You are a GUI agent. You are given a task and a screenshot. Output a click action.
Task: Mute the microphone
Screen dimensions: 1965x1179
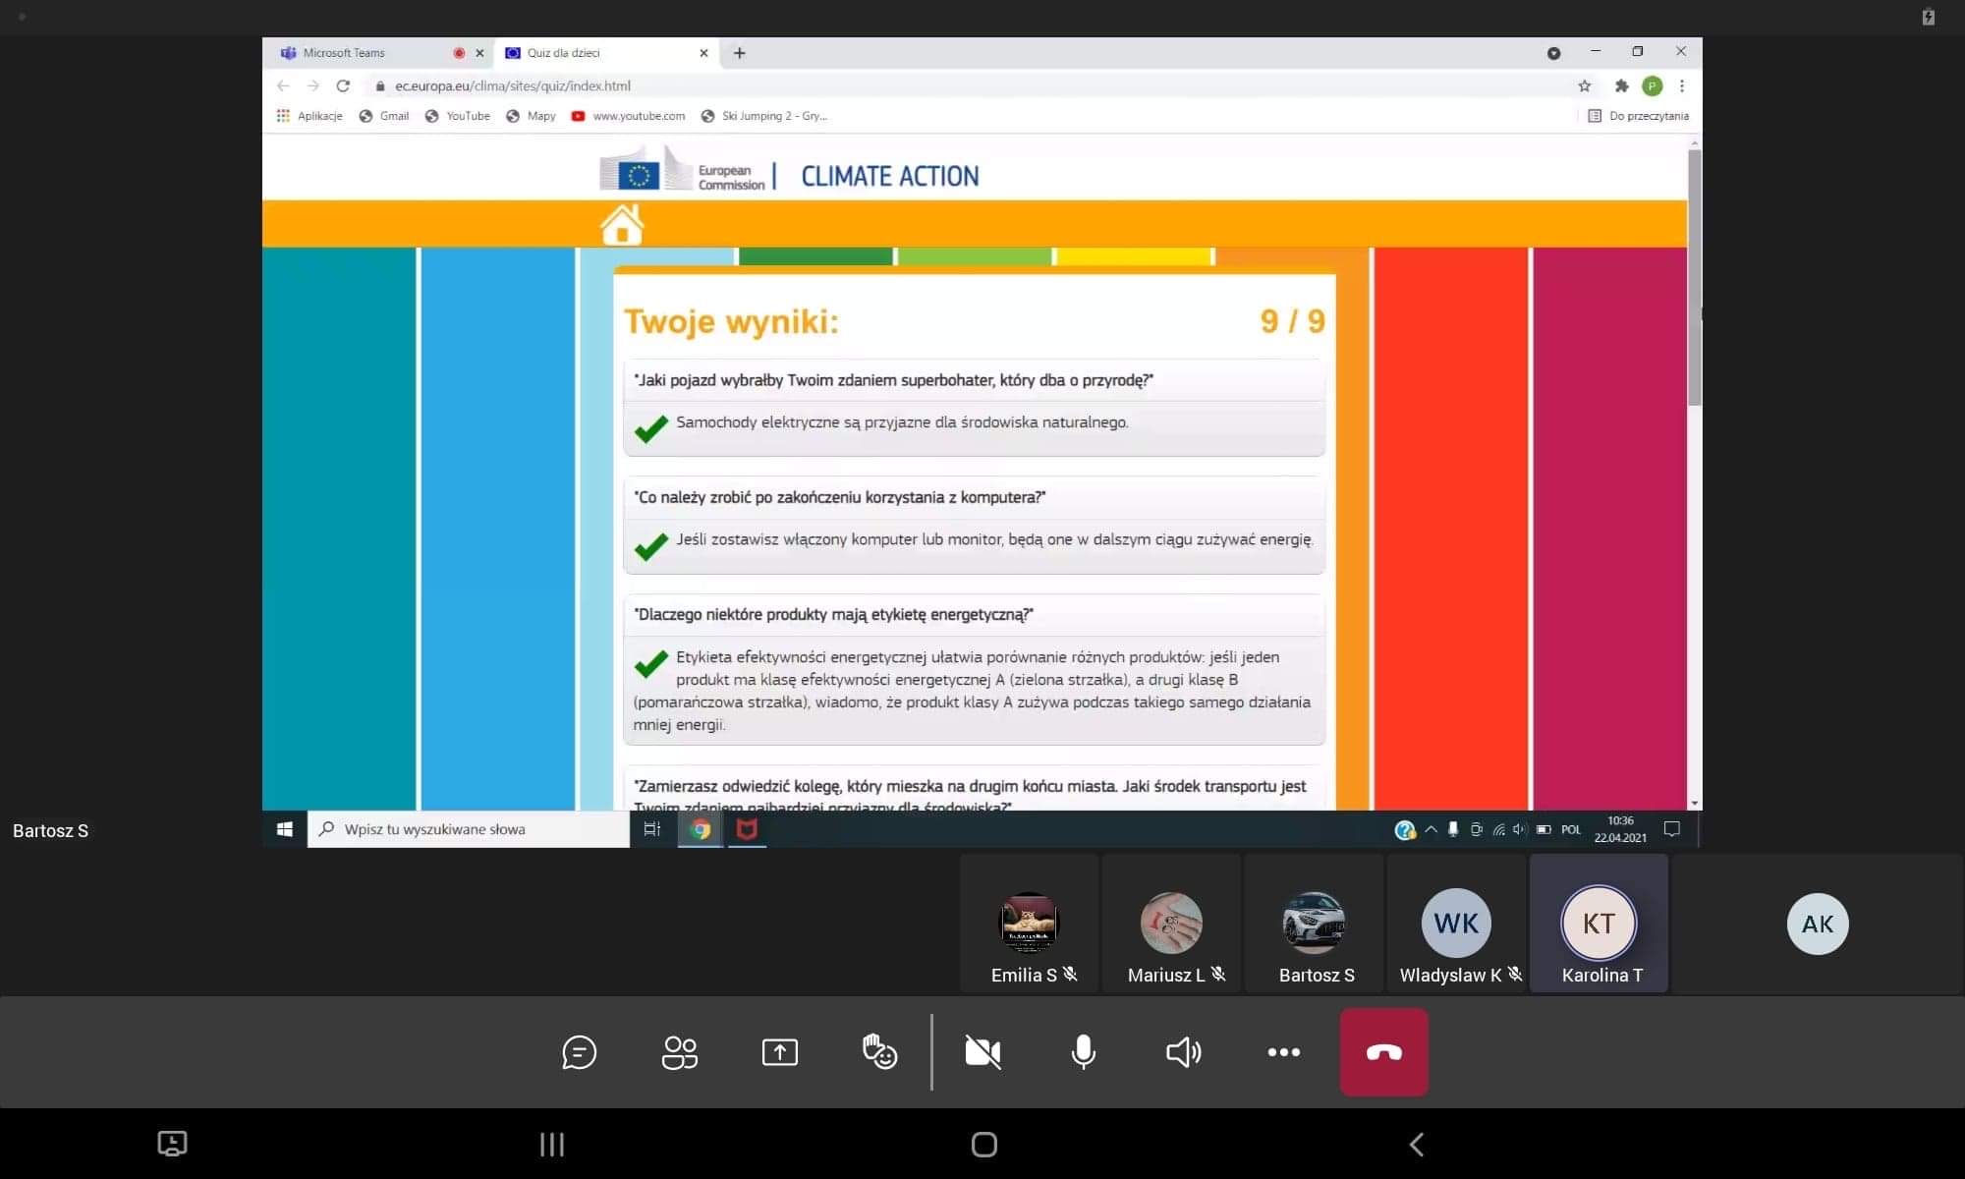tap(1083, 1052)
